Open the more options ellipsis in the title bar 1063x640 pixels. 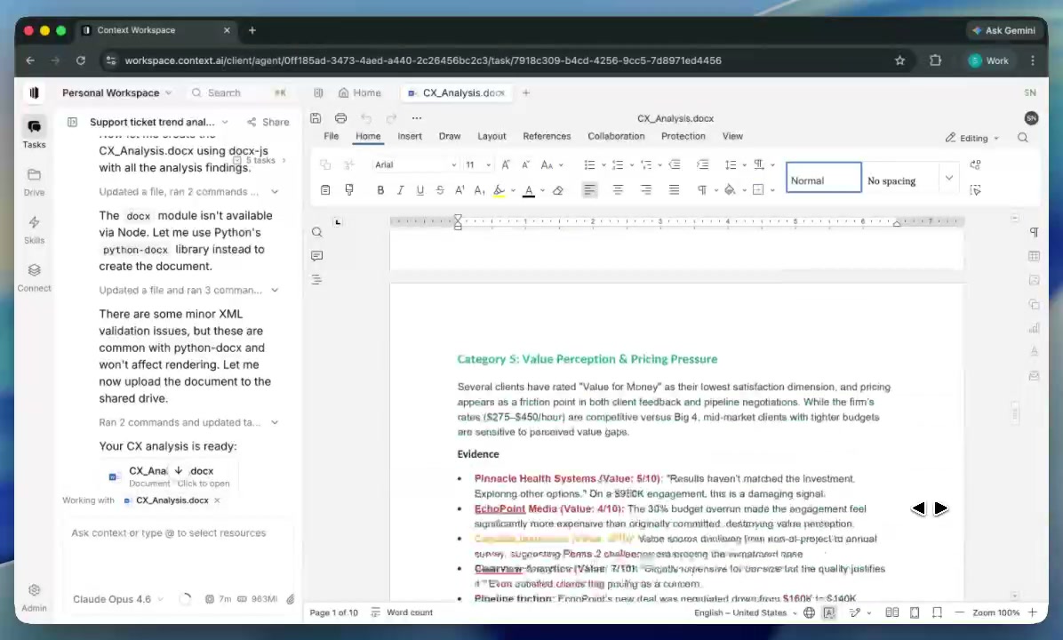click(416, 118)
